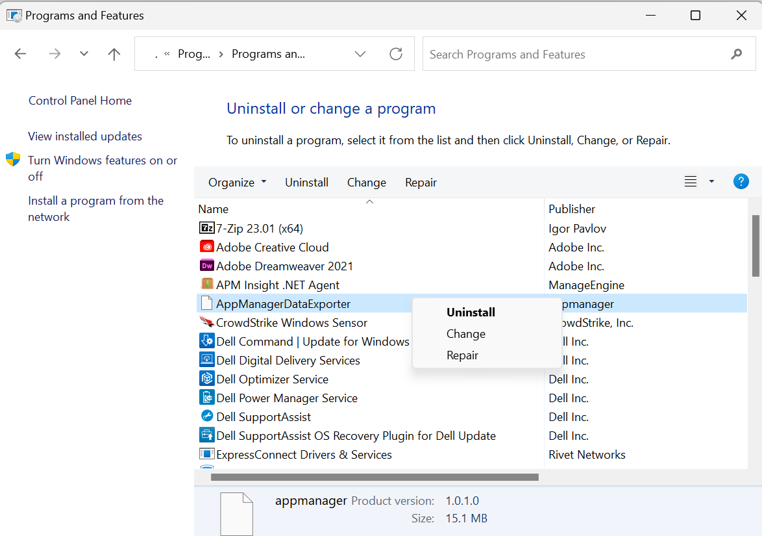
Task: Select the APM Insight .NET Agent entry
Action: point(278,285)
